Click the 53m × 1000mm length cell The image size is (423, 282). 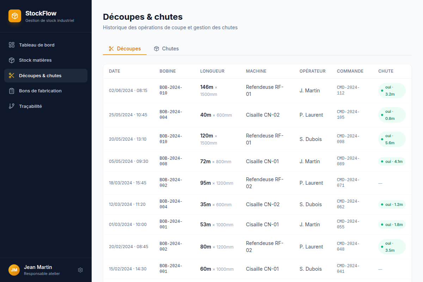(x=217, y=225)
